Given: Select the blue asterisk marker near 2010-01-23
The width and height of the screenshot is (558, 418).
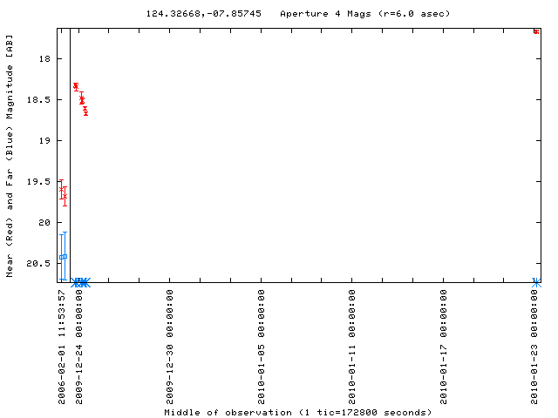Looking at the screenshot, I should 536,282.
